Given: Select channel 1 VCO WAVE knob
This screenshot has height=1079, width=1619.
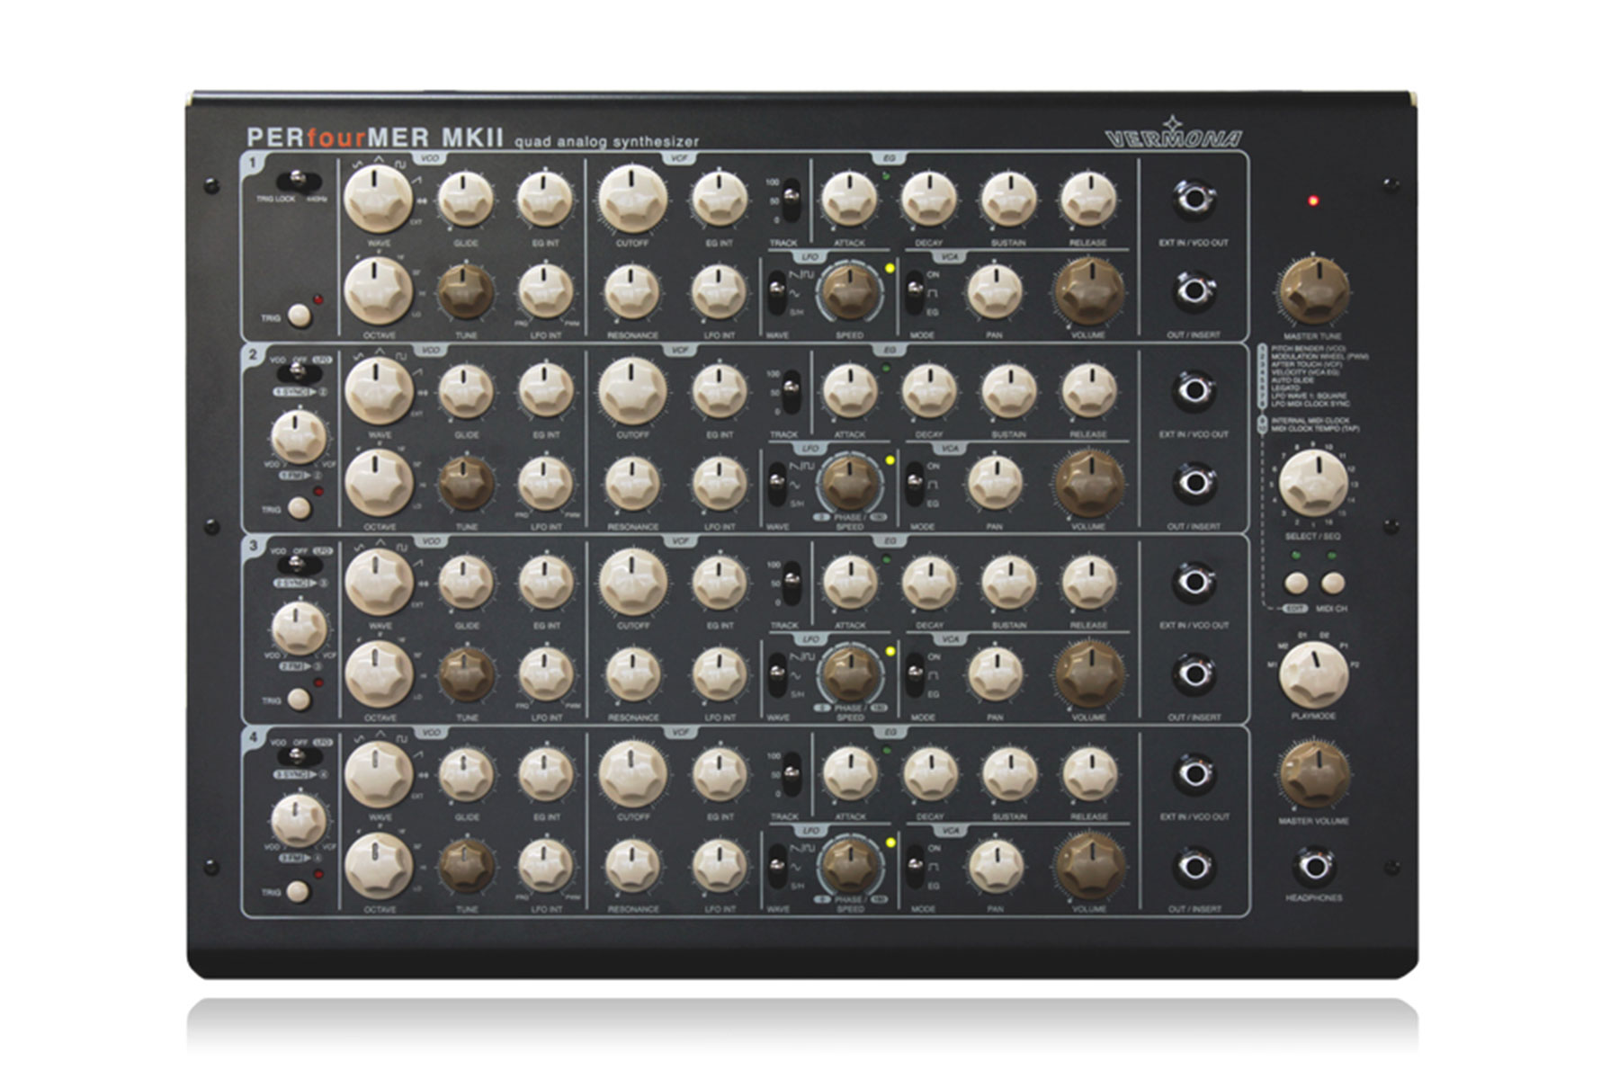Looking at the screenshot, I should 380,199.
